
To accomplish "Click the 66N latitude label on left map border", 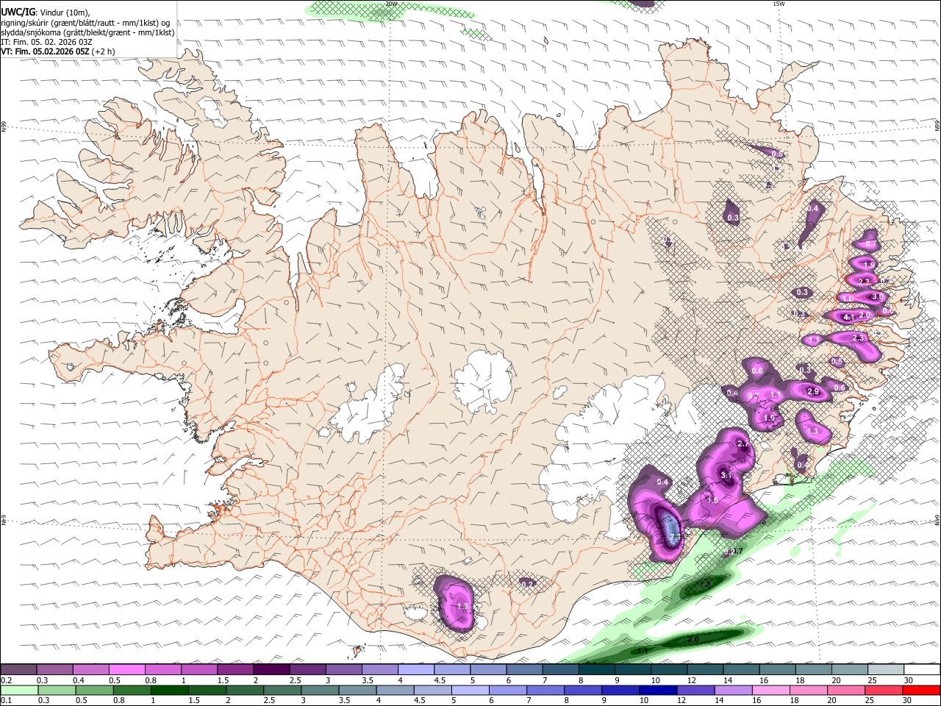I will [4, 126].
